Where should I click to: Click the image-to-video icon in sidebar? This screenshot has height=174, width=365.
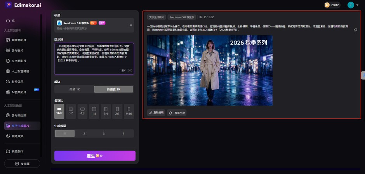tap(8, 40)
